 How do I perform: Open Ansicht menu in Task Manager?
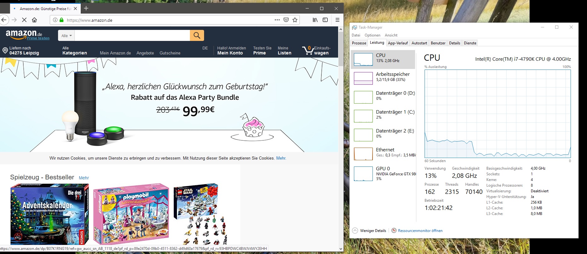[391, 35]
